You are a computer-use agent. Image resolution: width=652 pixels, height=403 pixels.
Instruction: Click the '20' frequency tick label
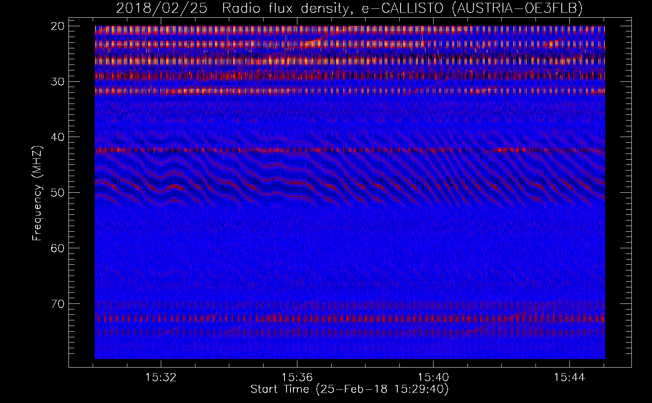tap(58, 26)
